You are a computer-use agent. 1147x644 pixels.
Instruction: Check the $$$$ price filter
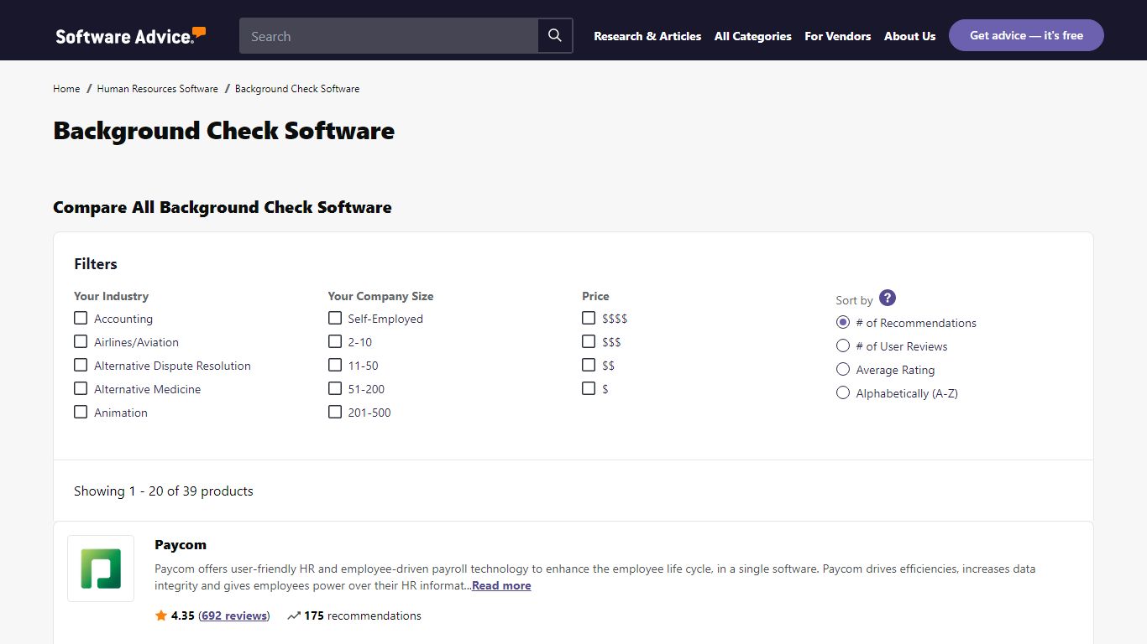pyautogui.click(x=589, y=318)
